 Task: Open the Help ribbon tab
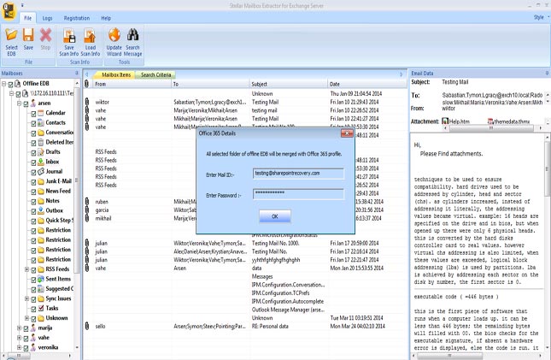[x=106, y=18]
